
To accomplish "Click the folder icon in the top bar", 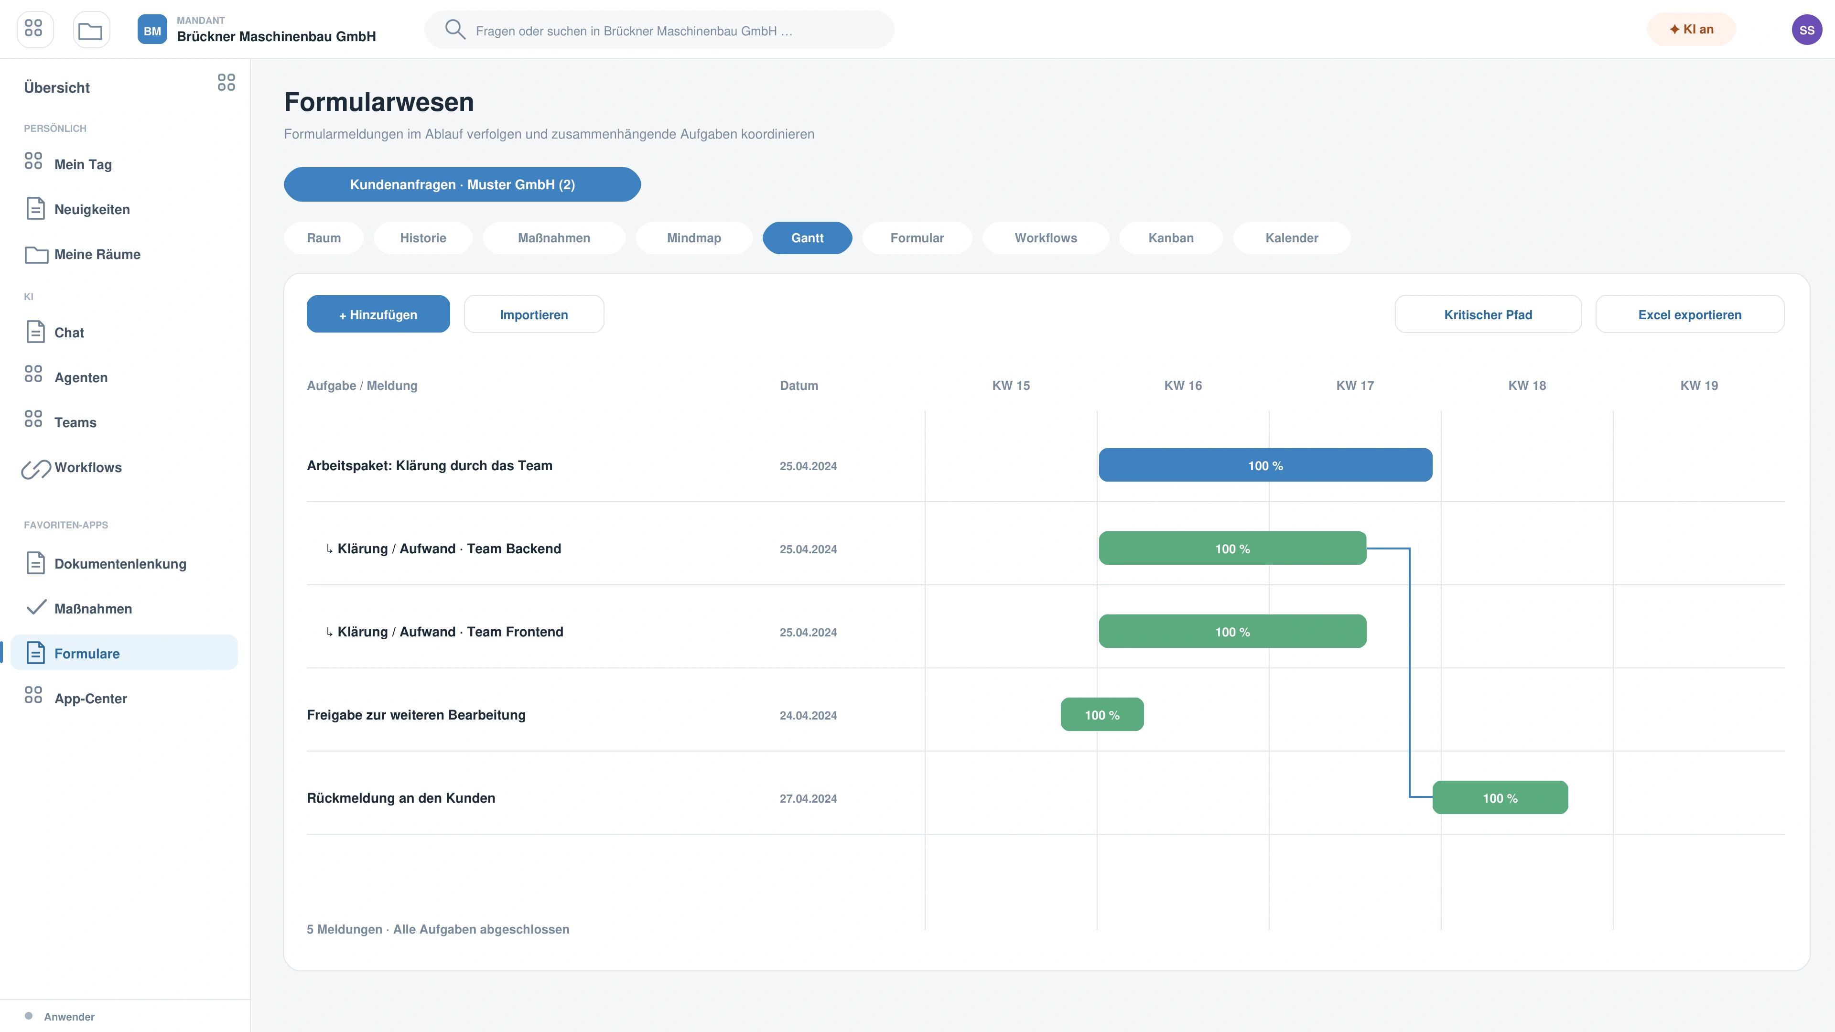I will coord(91,30).
